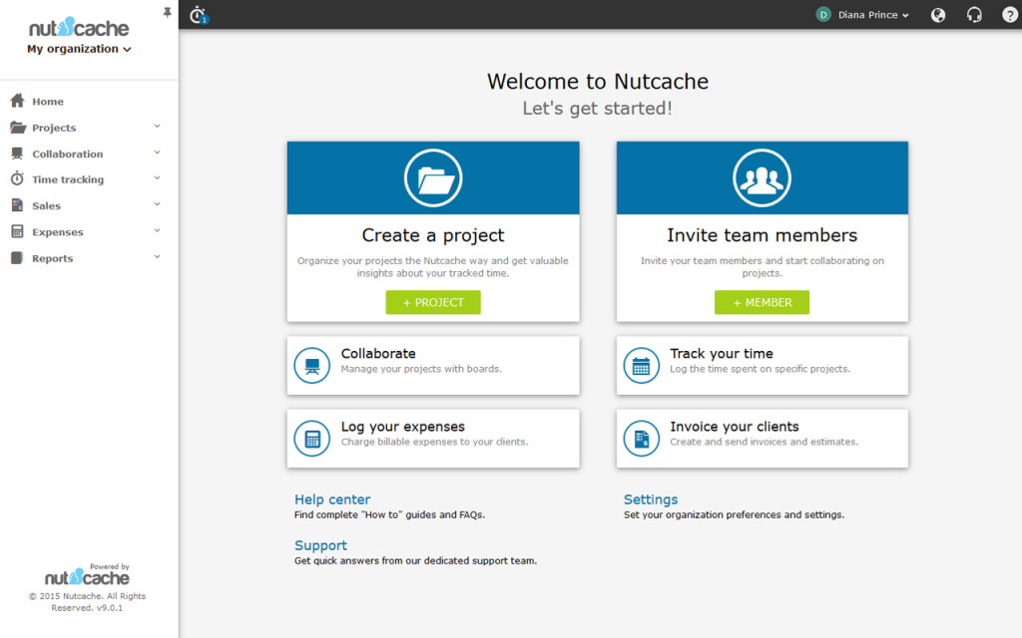This screenshot has width=1022, height=638.
Task: Click the globe language icon
Action: tap(938, 15)
